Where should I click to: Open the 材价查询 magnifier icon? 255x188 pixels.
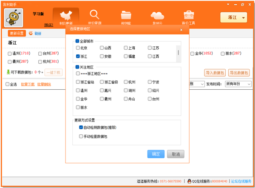pos(95,16)
